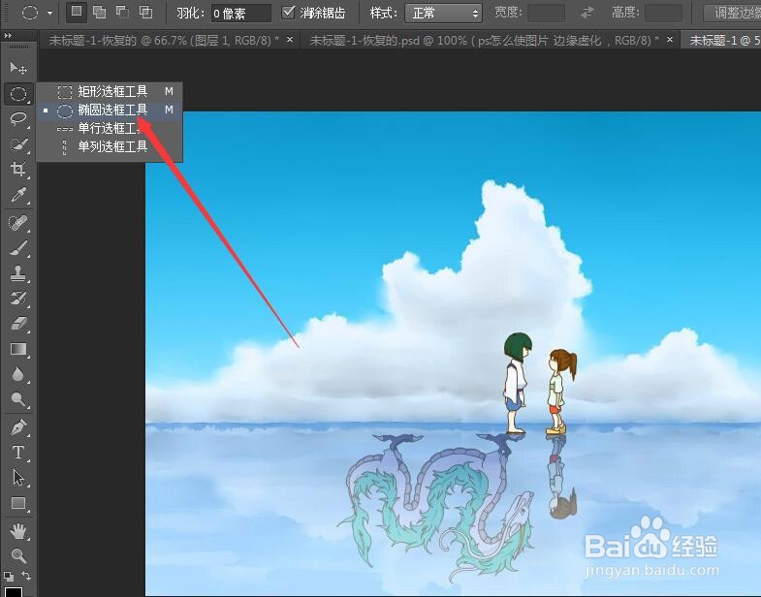Choose Intersect with selection mode
Viewport: 761px width, 597px height.
[145, 13]
